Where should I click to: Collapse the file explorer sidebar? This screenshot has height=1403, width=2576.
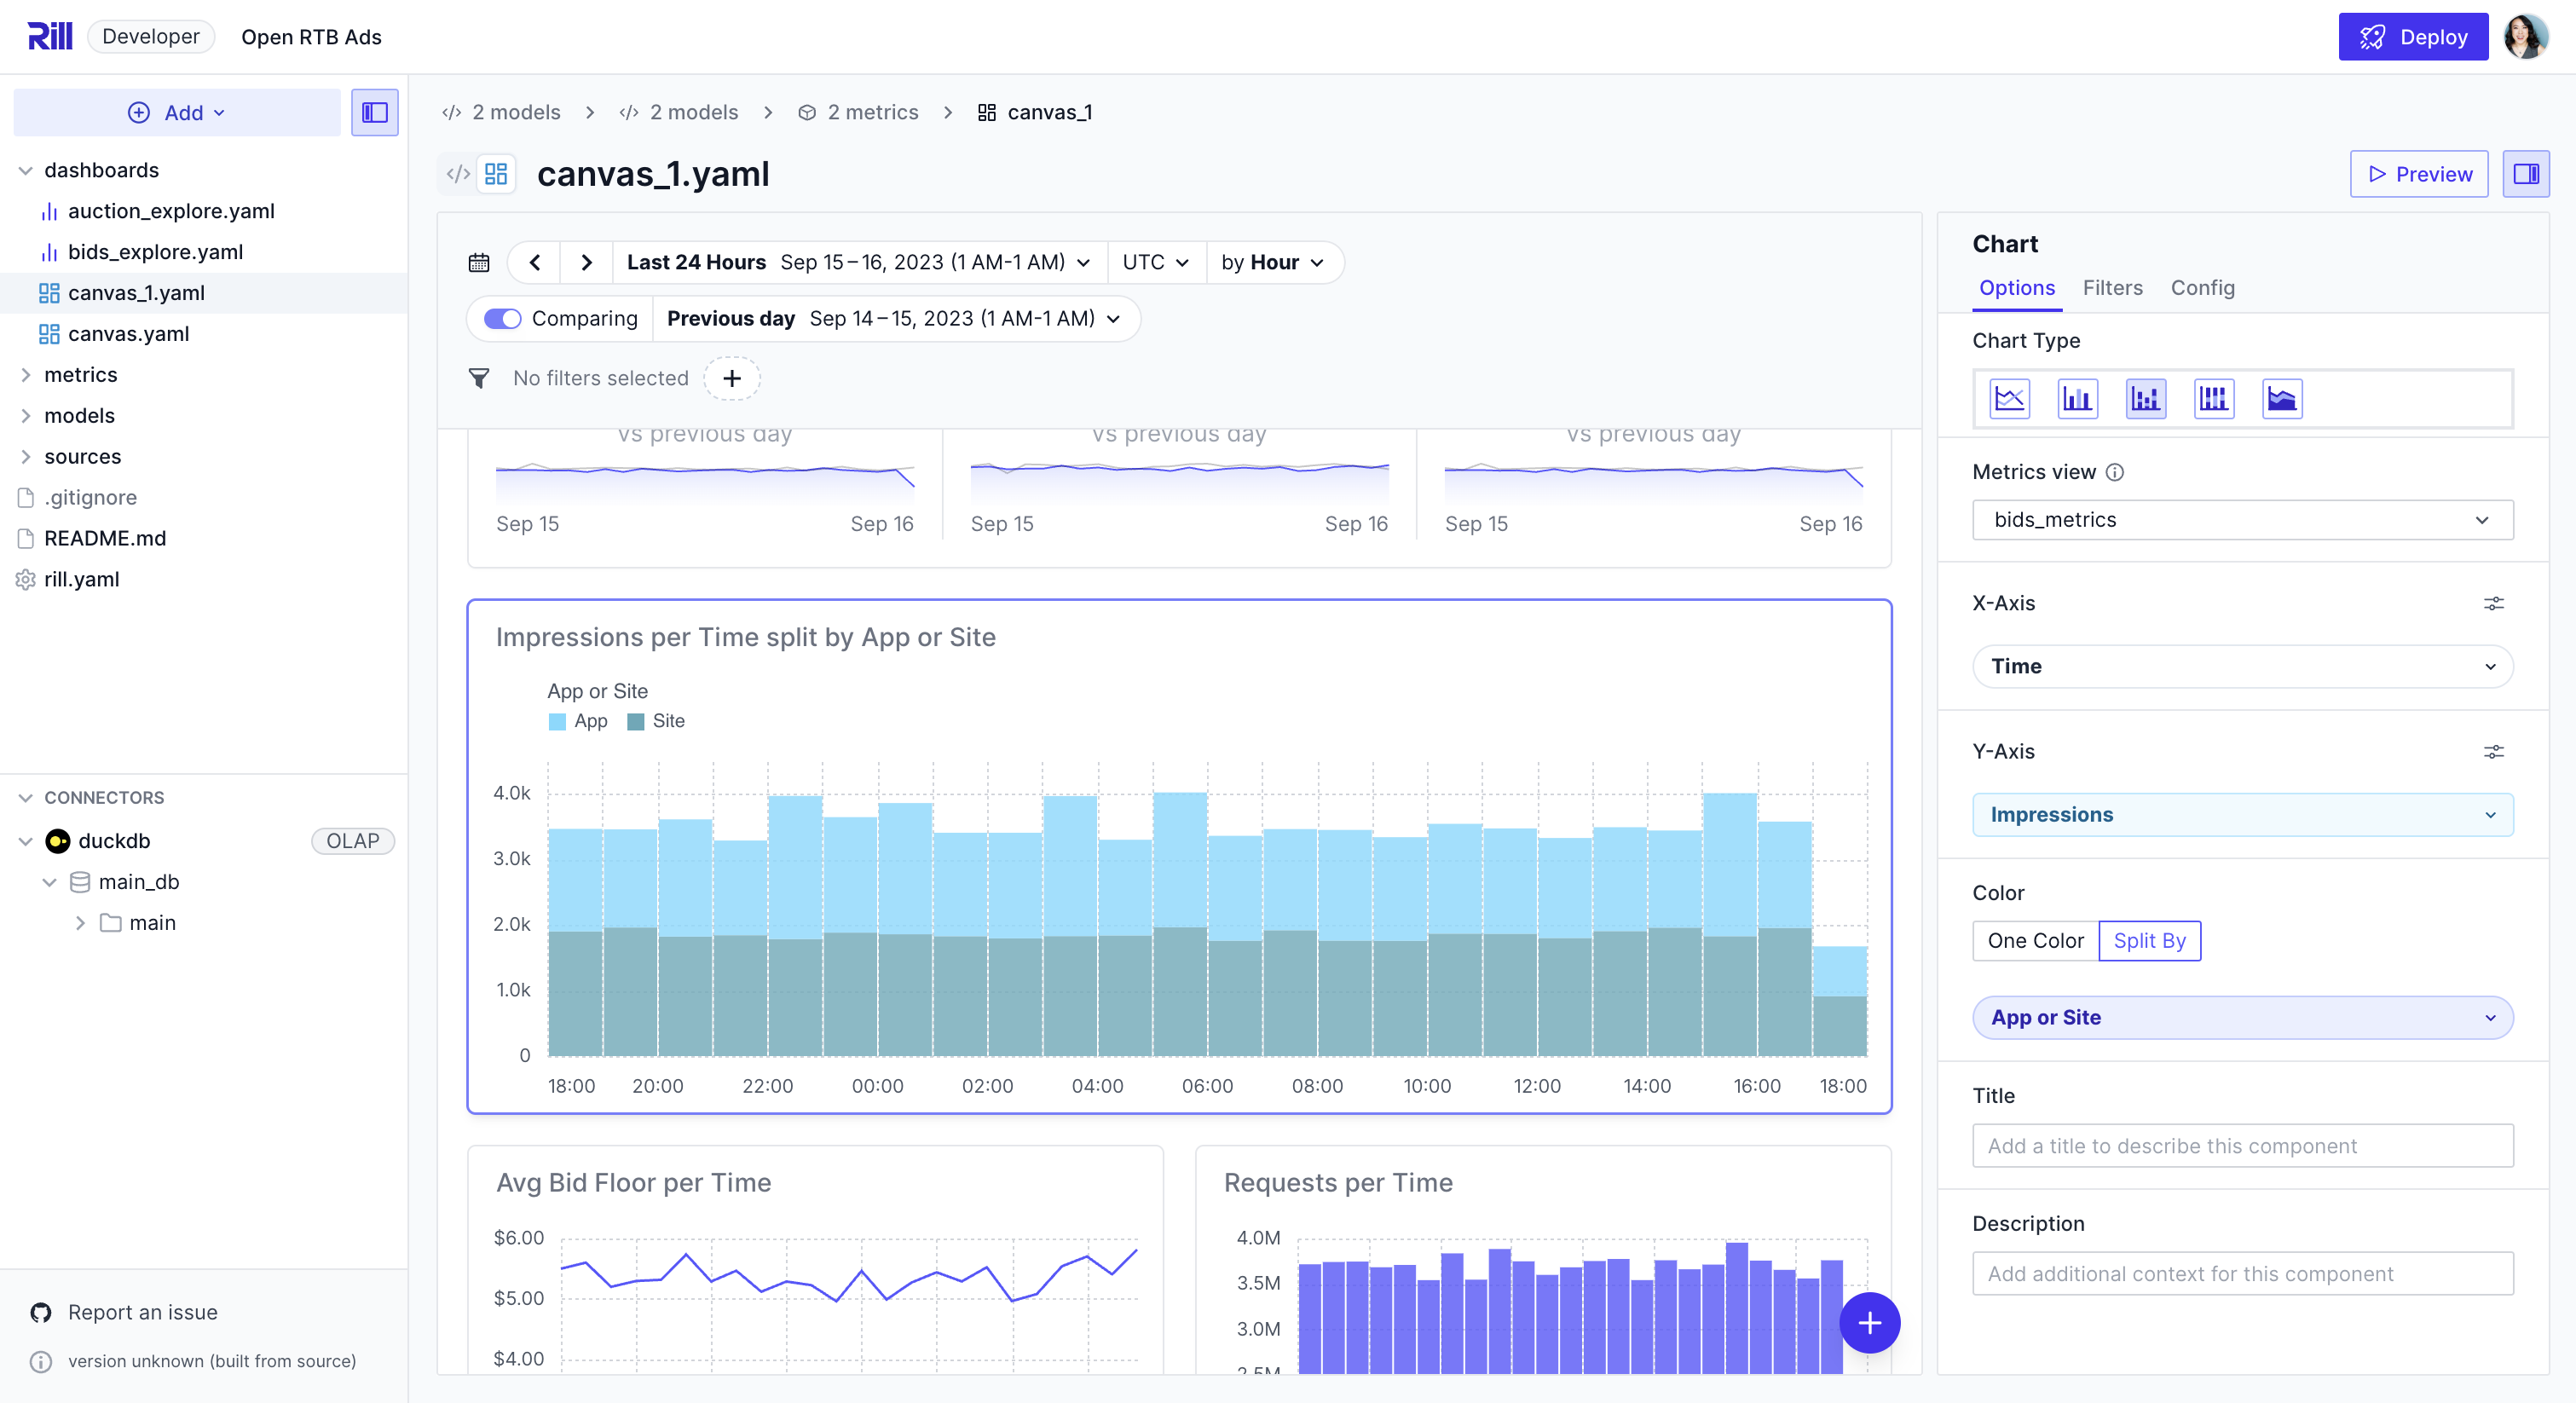pyautogui.click(x=375, y=112)
